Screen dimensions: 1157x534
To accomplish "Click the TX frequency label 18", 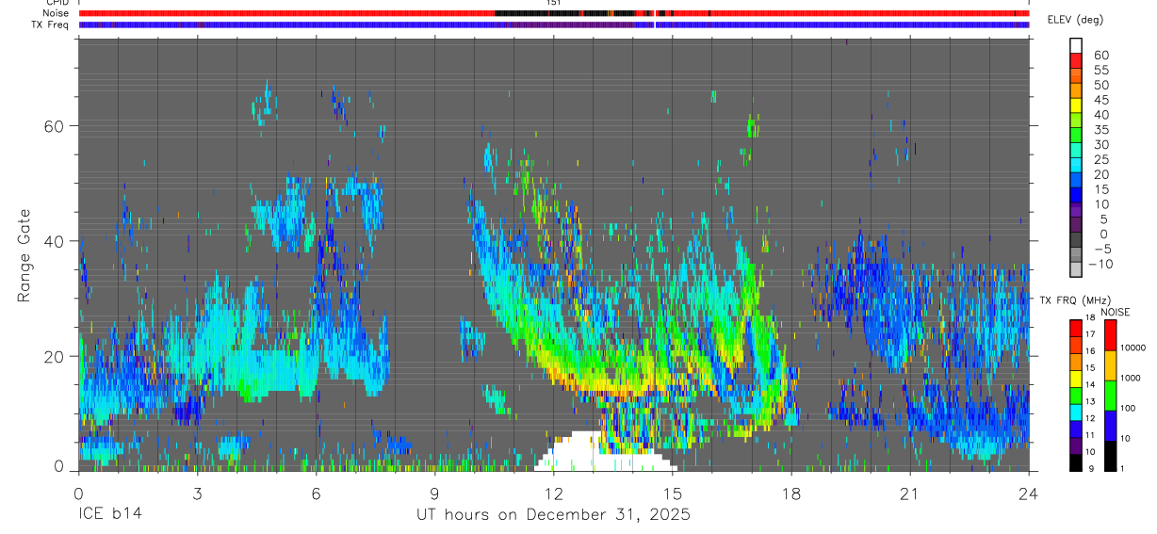I will (1092, 319).
